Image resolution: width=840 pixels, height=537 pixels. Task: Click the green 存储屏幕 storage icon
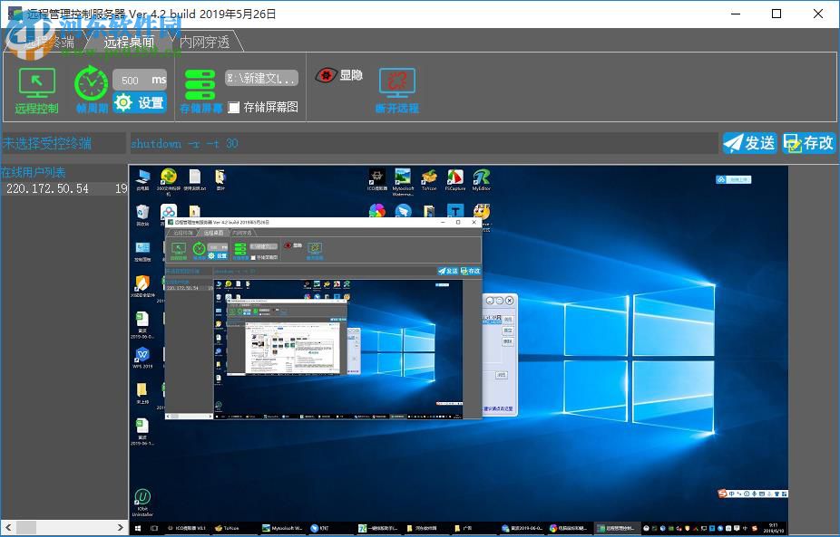point(200,84)
